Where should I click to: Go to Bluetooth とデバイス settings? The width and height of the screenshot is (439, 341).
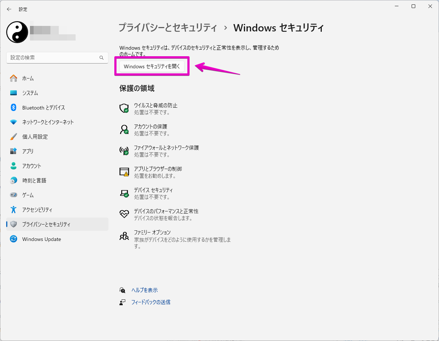43,107
